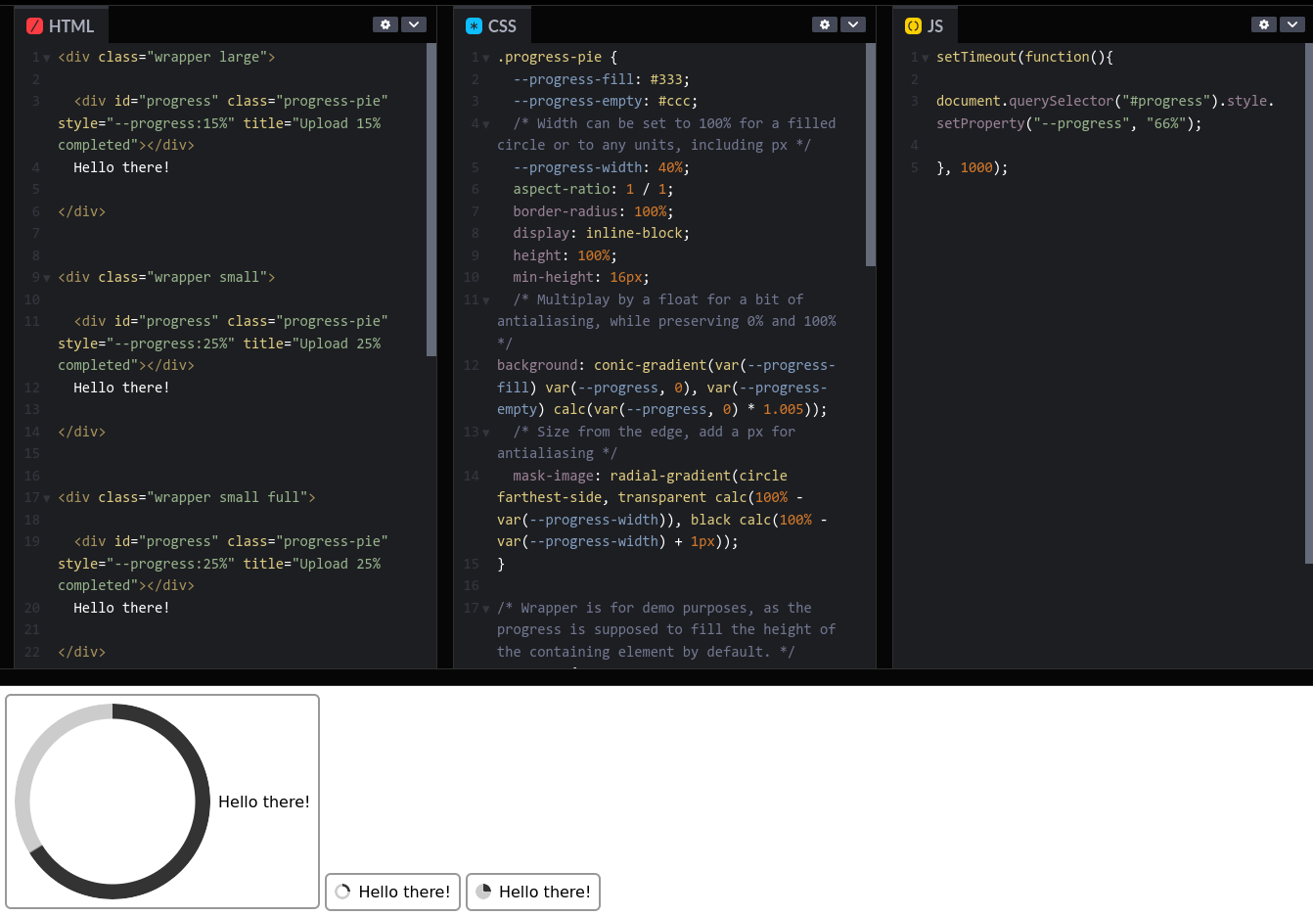Open the HTML panel dropdown chevron
Viewport: 1313px width, 916px height.
(x=414, y=24)
